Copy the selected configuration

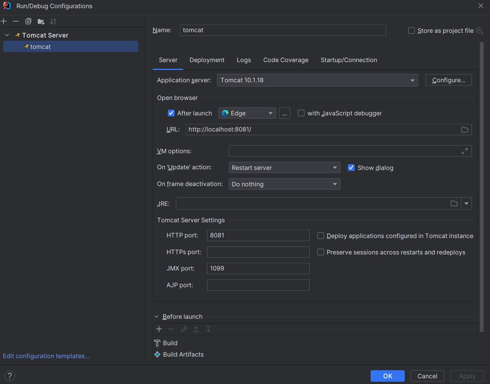click(x=28, y=21)
